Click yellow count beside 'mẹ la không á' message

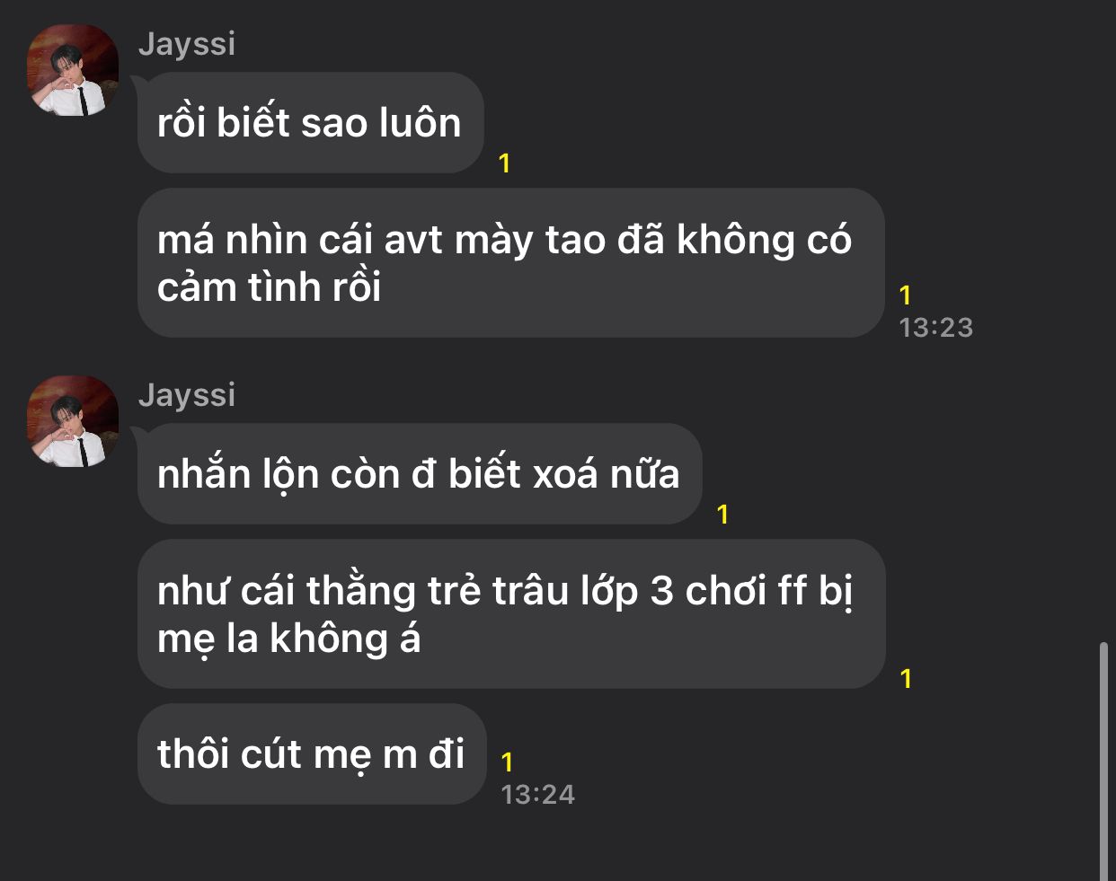tap(906, 679)
